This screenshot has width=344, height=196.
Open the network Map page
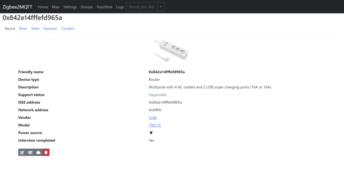[x=55, y=7]
